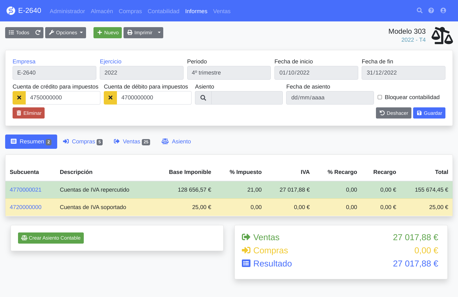Click the Fecha de asiento date field
The width and height of the screenshot is (458, 297).
coord(330,98)
